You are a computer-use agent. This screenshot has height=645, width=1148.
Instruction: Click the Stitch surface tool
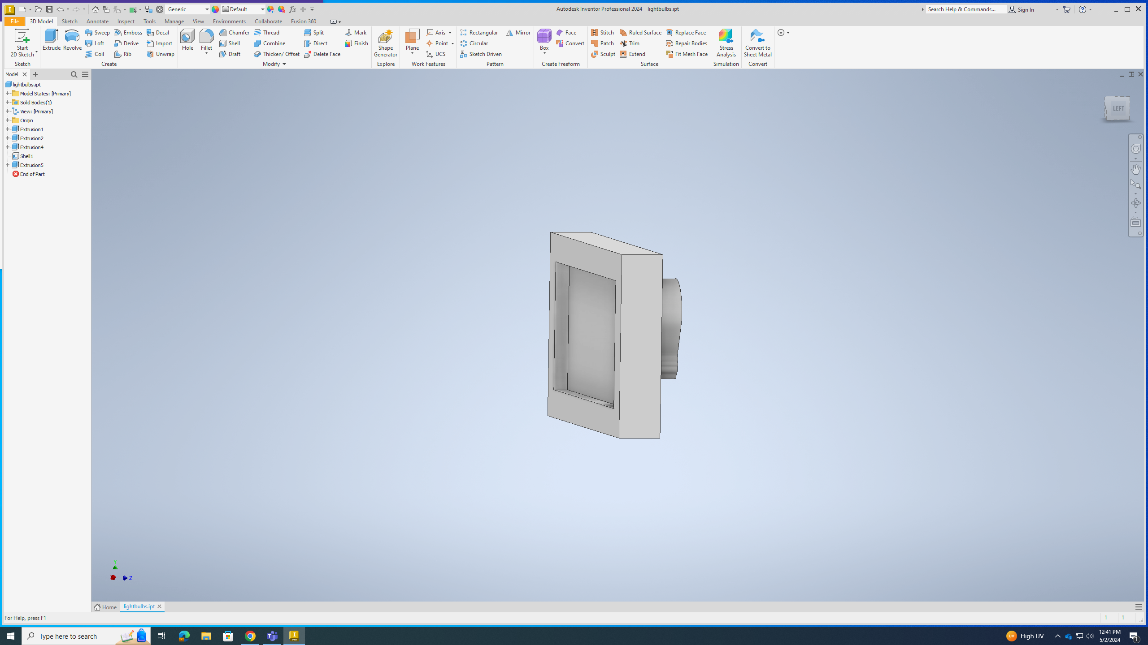click(603, 33)
